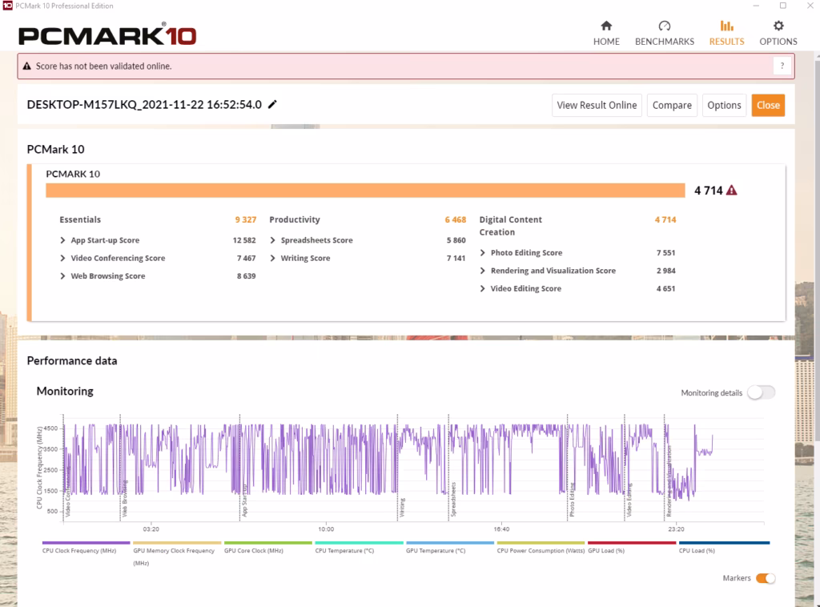Click the home house icon
The width and height of the screenshot is (820, 607).
pyautogui.click(x=606, y=26)
